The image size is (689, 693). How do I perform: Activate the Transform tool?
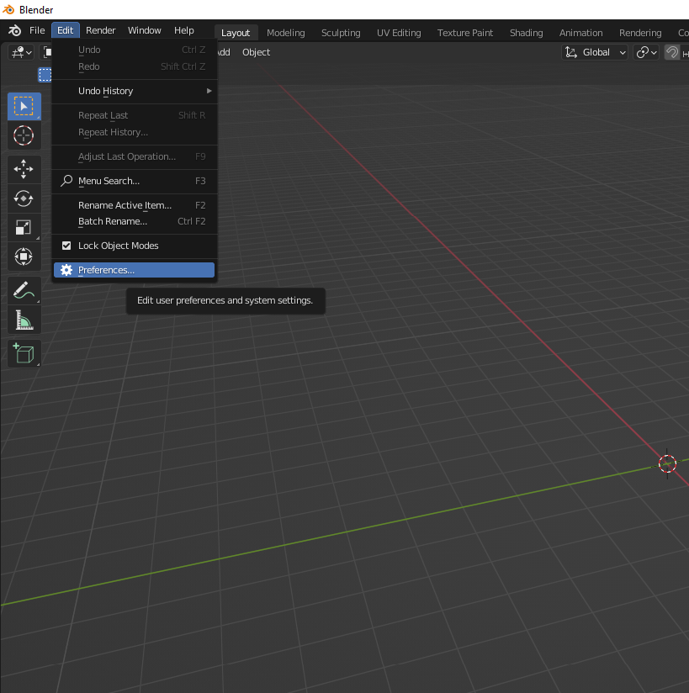(x=24, y=257)
